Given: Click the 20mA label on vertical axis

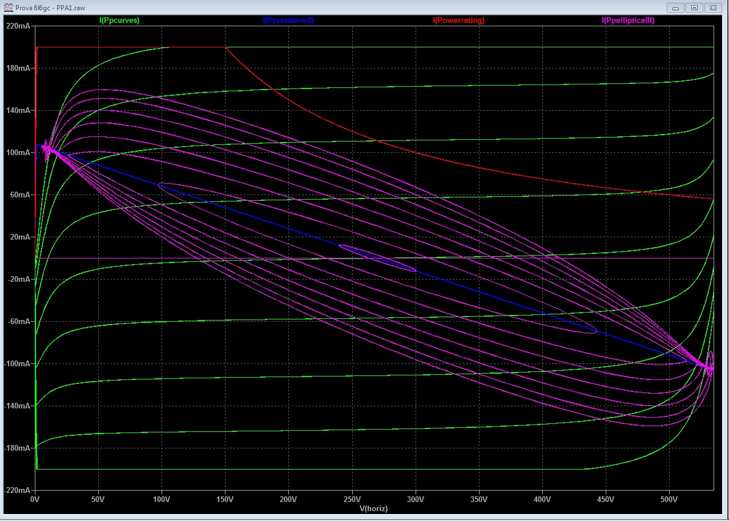Looking at the screenshot, I should tap(20, 237).
